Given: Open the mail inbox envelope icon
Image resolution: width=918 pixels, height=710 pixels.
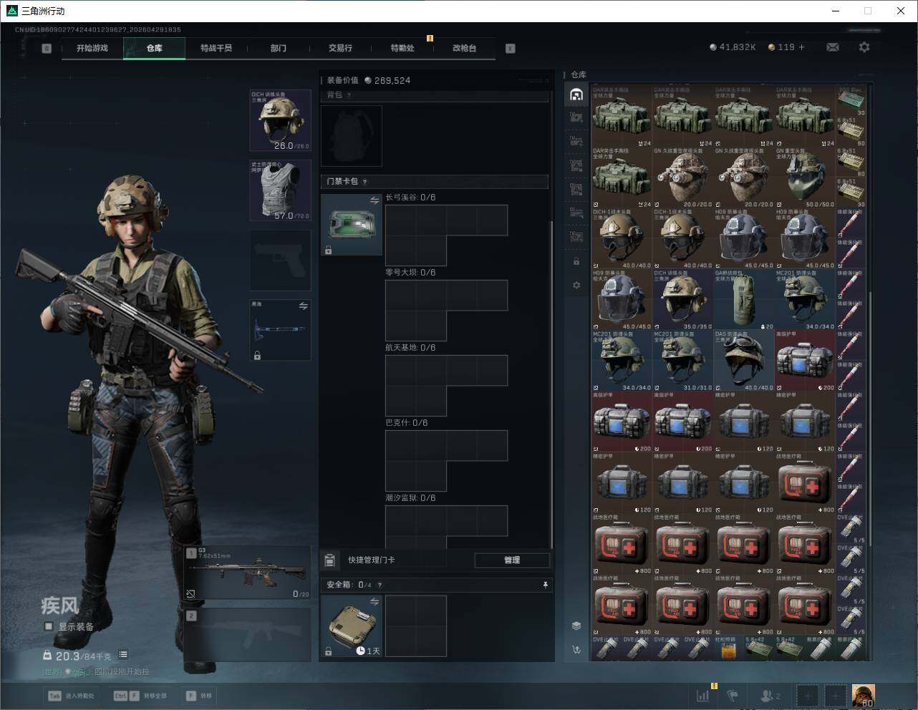Looking at the screenshot, I should [833, 47].
